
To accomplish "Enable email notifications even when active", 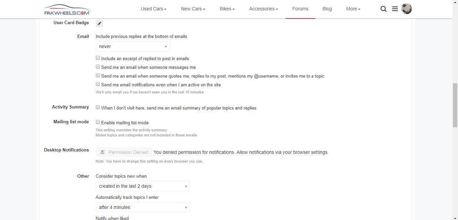I will pos(98,84).
